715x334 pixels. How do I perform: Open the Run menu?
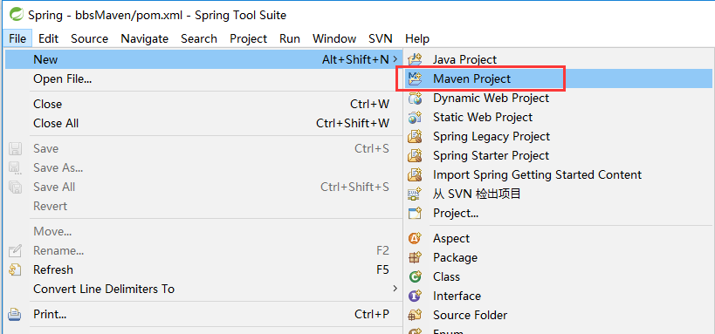290,38
